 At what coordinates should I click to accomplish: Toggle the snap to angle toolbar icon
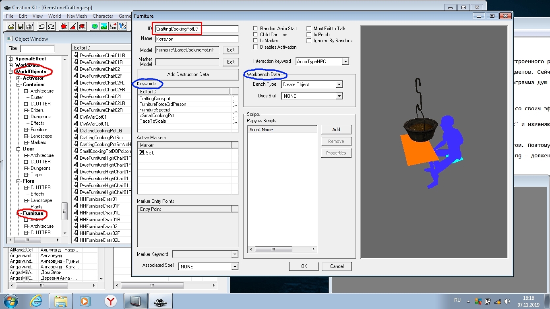point(73,27)
